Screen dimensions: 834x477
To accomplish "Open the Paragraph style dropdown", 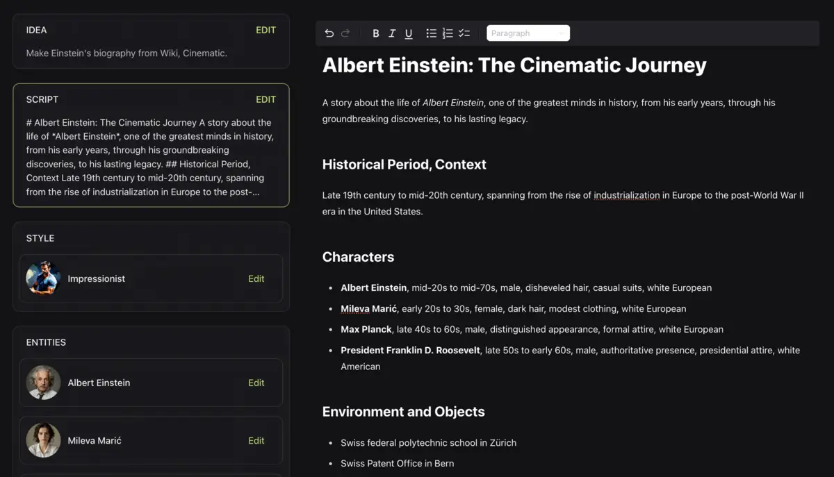I will (x=528, y=33).
